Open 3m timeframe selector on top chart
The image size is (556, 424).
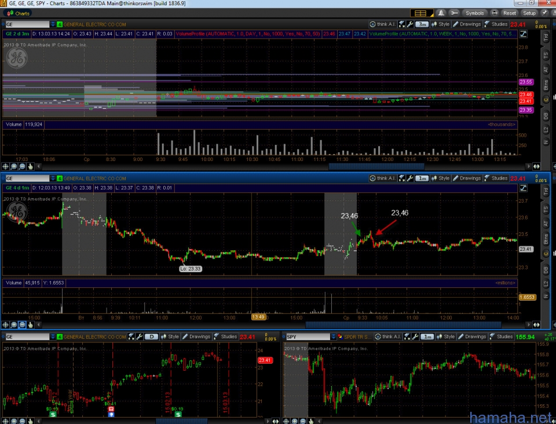click(x=422, y=24)
